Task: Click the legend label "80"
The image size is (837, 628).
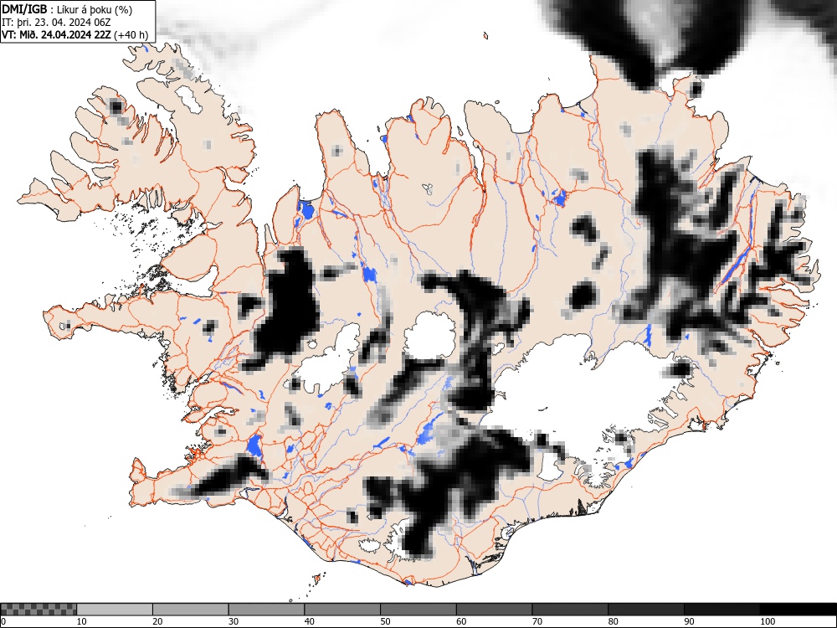Action: pyautogui.click(x=613, y=621)
